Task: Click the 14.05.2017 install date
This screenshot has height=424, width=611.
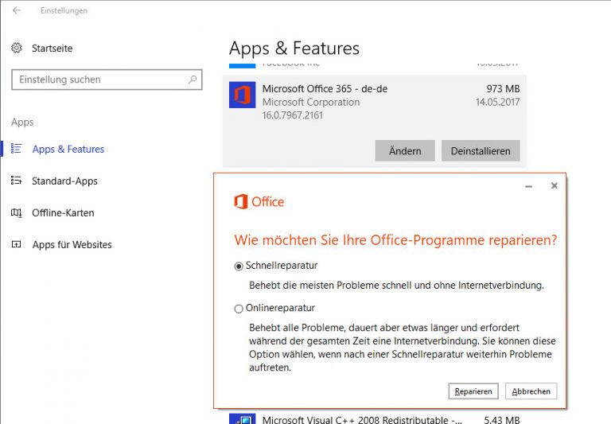Action: click(497, 102)
